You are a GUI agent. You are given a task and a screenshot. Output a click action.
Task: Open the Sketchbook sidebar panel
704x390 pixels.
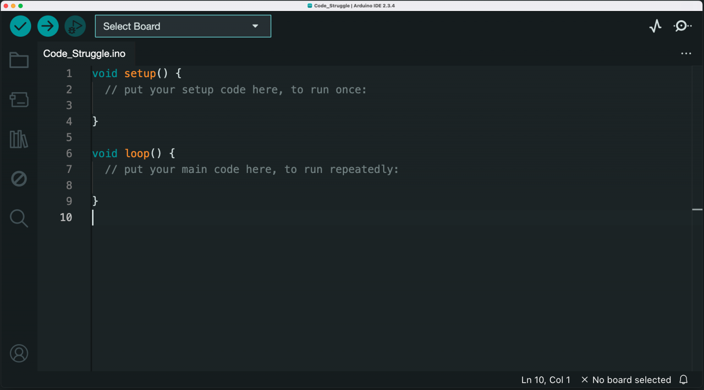pyautogui.click(x=18, y=60)
